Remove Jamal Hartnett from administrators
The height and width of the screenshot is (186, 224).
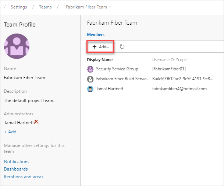point(36,122)
